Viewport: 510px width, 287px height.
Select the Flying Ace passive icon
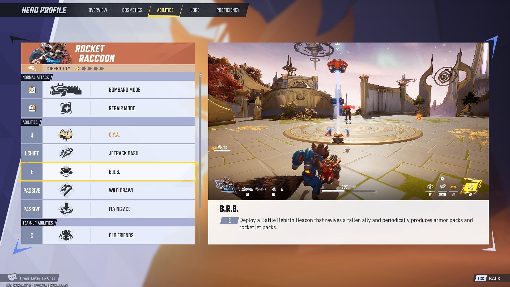tap(66, 209)
